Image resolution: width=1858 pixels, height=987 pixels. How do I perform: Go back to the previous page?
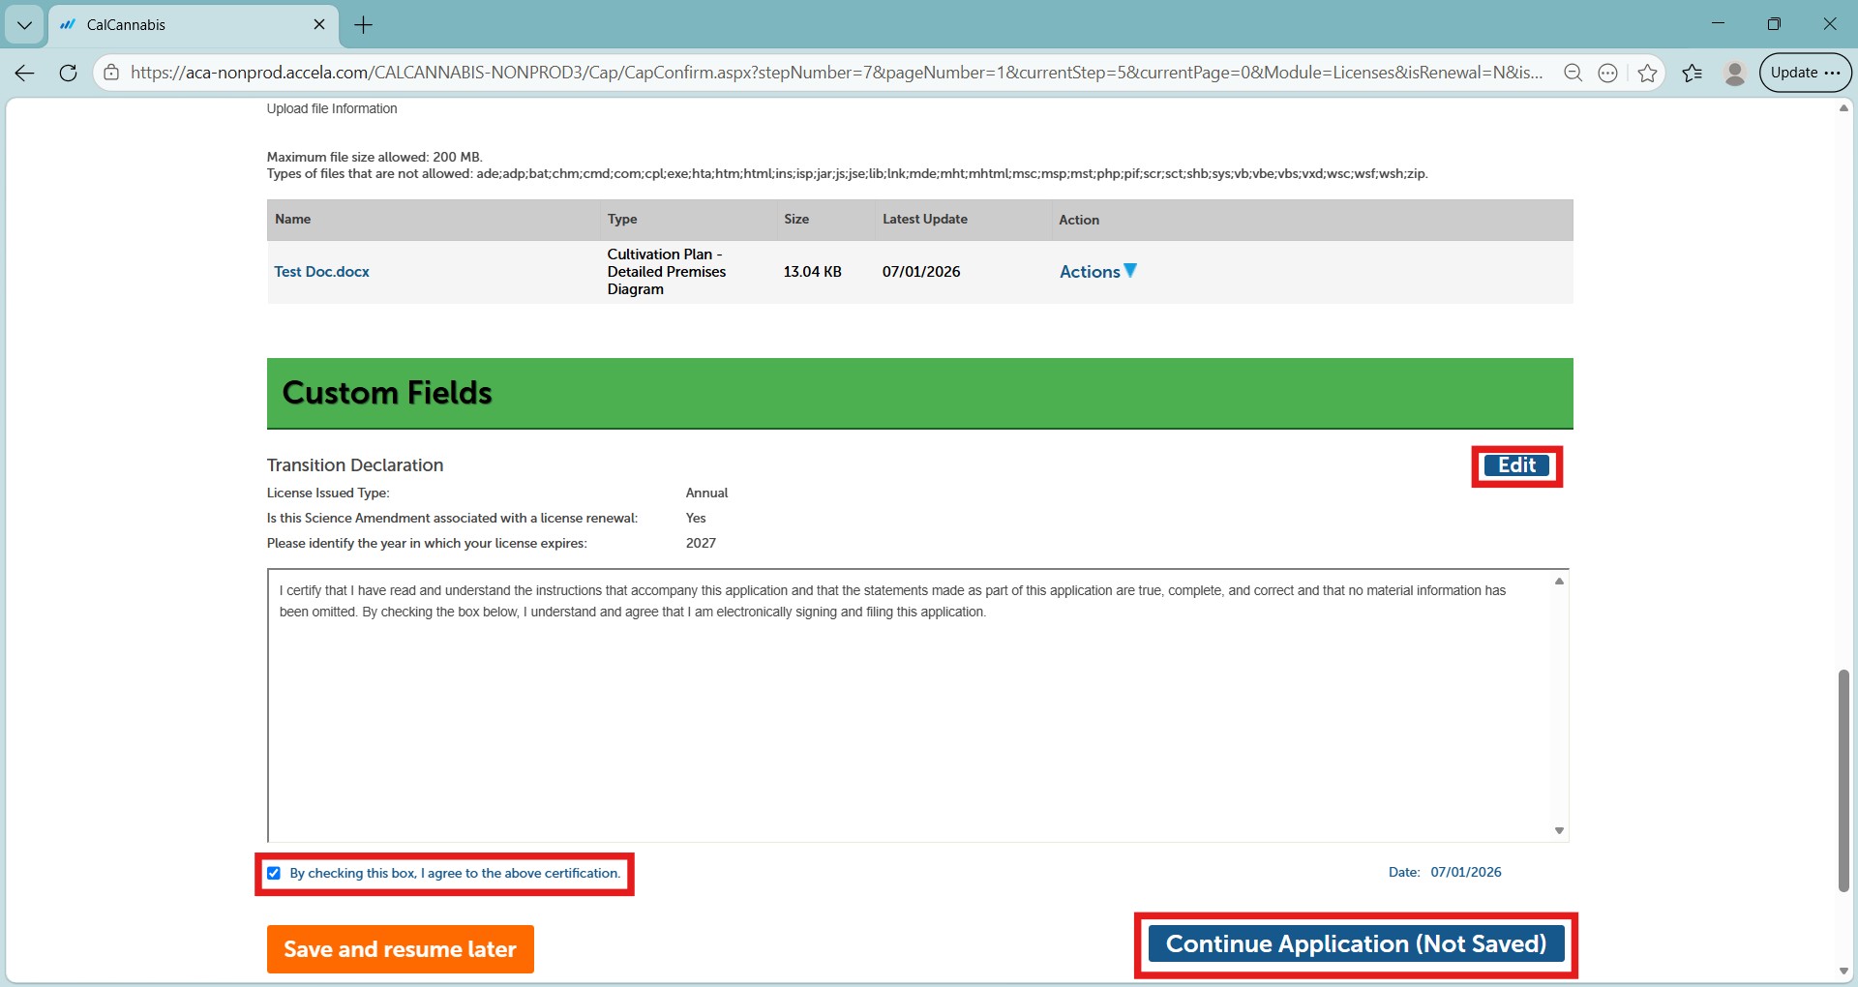(x=24, y=73)
